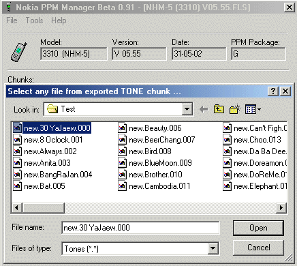The image size is (297, 266).
Task: Select file name new.Brother.010
Action: coord(155,175)
